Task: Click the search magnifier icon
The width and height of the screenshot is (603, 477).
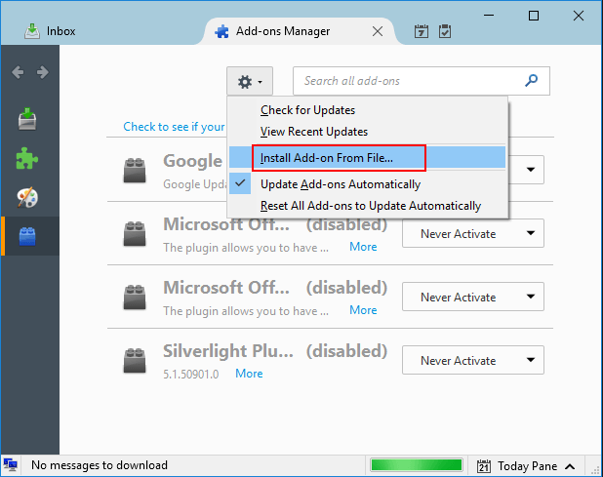Action: [x=532, y=80]
